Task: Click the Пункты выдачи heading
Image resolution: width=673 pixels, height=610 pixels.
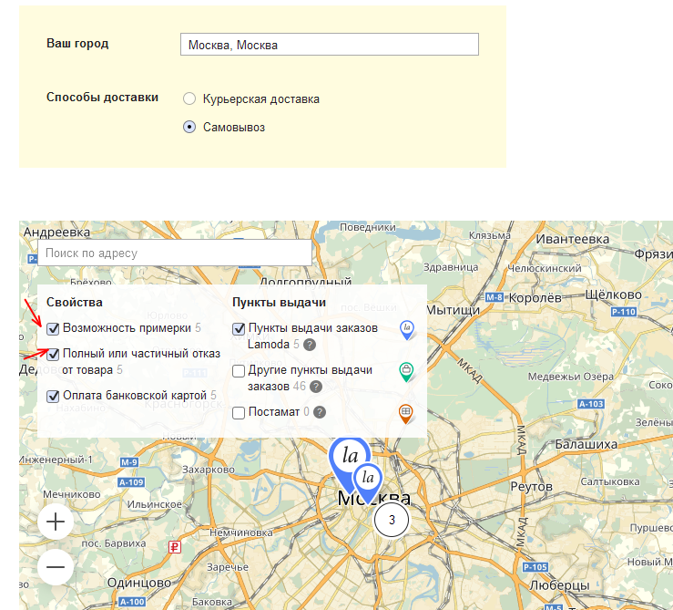Action: 279,302
